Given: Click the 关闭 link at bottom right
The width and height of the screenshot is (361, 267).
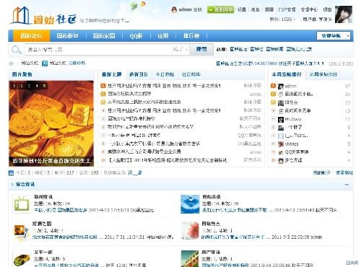Looking at the screenshot, I should pyautogui.click(x=352, y=263).
